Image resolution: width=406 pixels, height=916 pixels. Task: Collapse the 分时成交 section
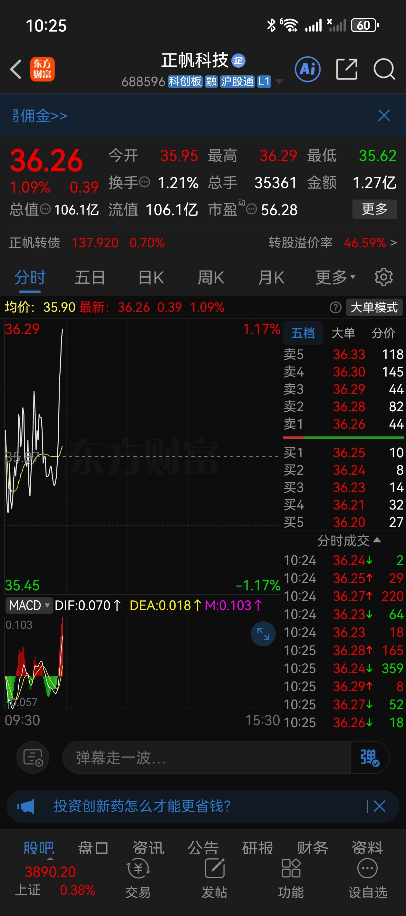tap(349, 540)
